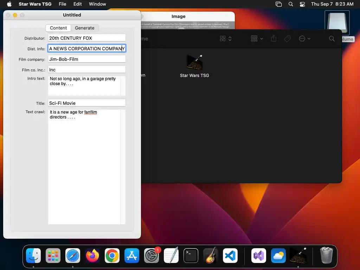This screenshot has height=270, width=360.
Task: Open TextEdit from the Dock
Action: [x=171, y=256]
